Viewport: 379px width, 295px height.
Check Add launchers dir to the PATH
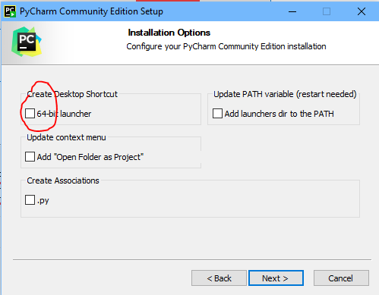click(x=217, y=114)
